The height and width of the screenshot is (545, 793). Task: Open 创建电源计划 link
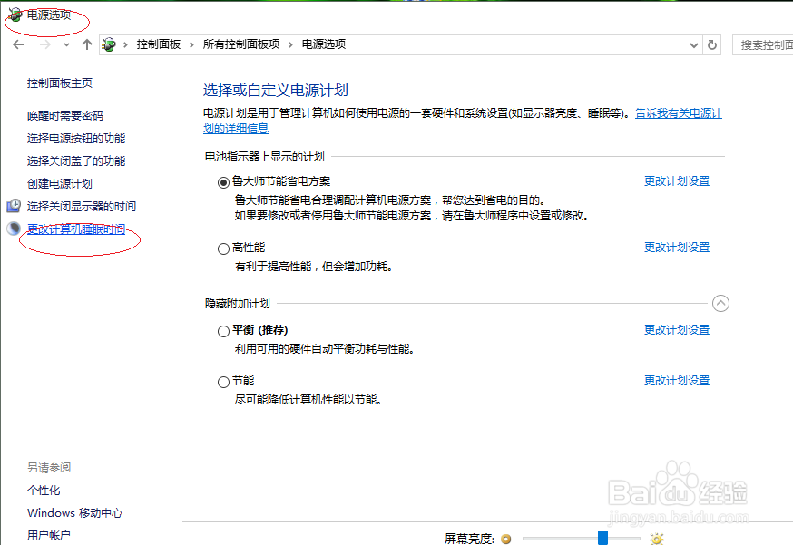coord(60,184)
